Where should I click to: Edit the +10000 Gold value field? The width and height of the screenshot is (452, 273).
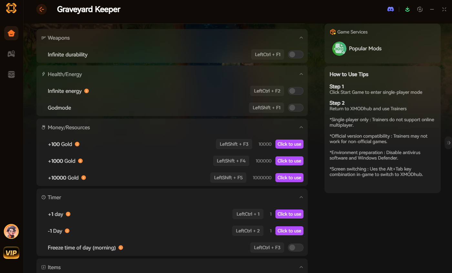coord(262,178)
